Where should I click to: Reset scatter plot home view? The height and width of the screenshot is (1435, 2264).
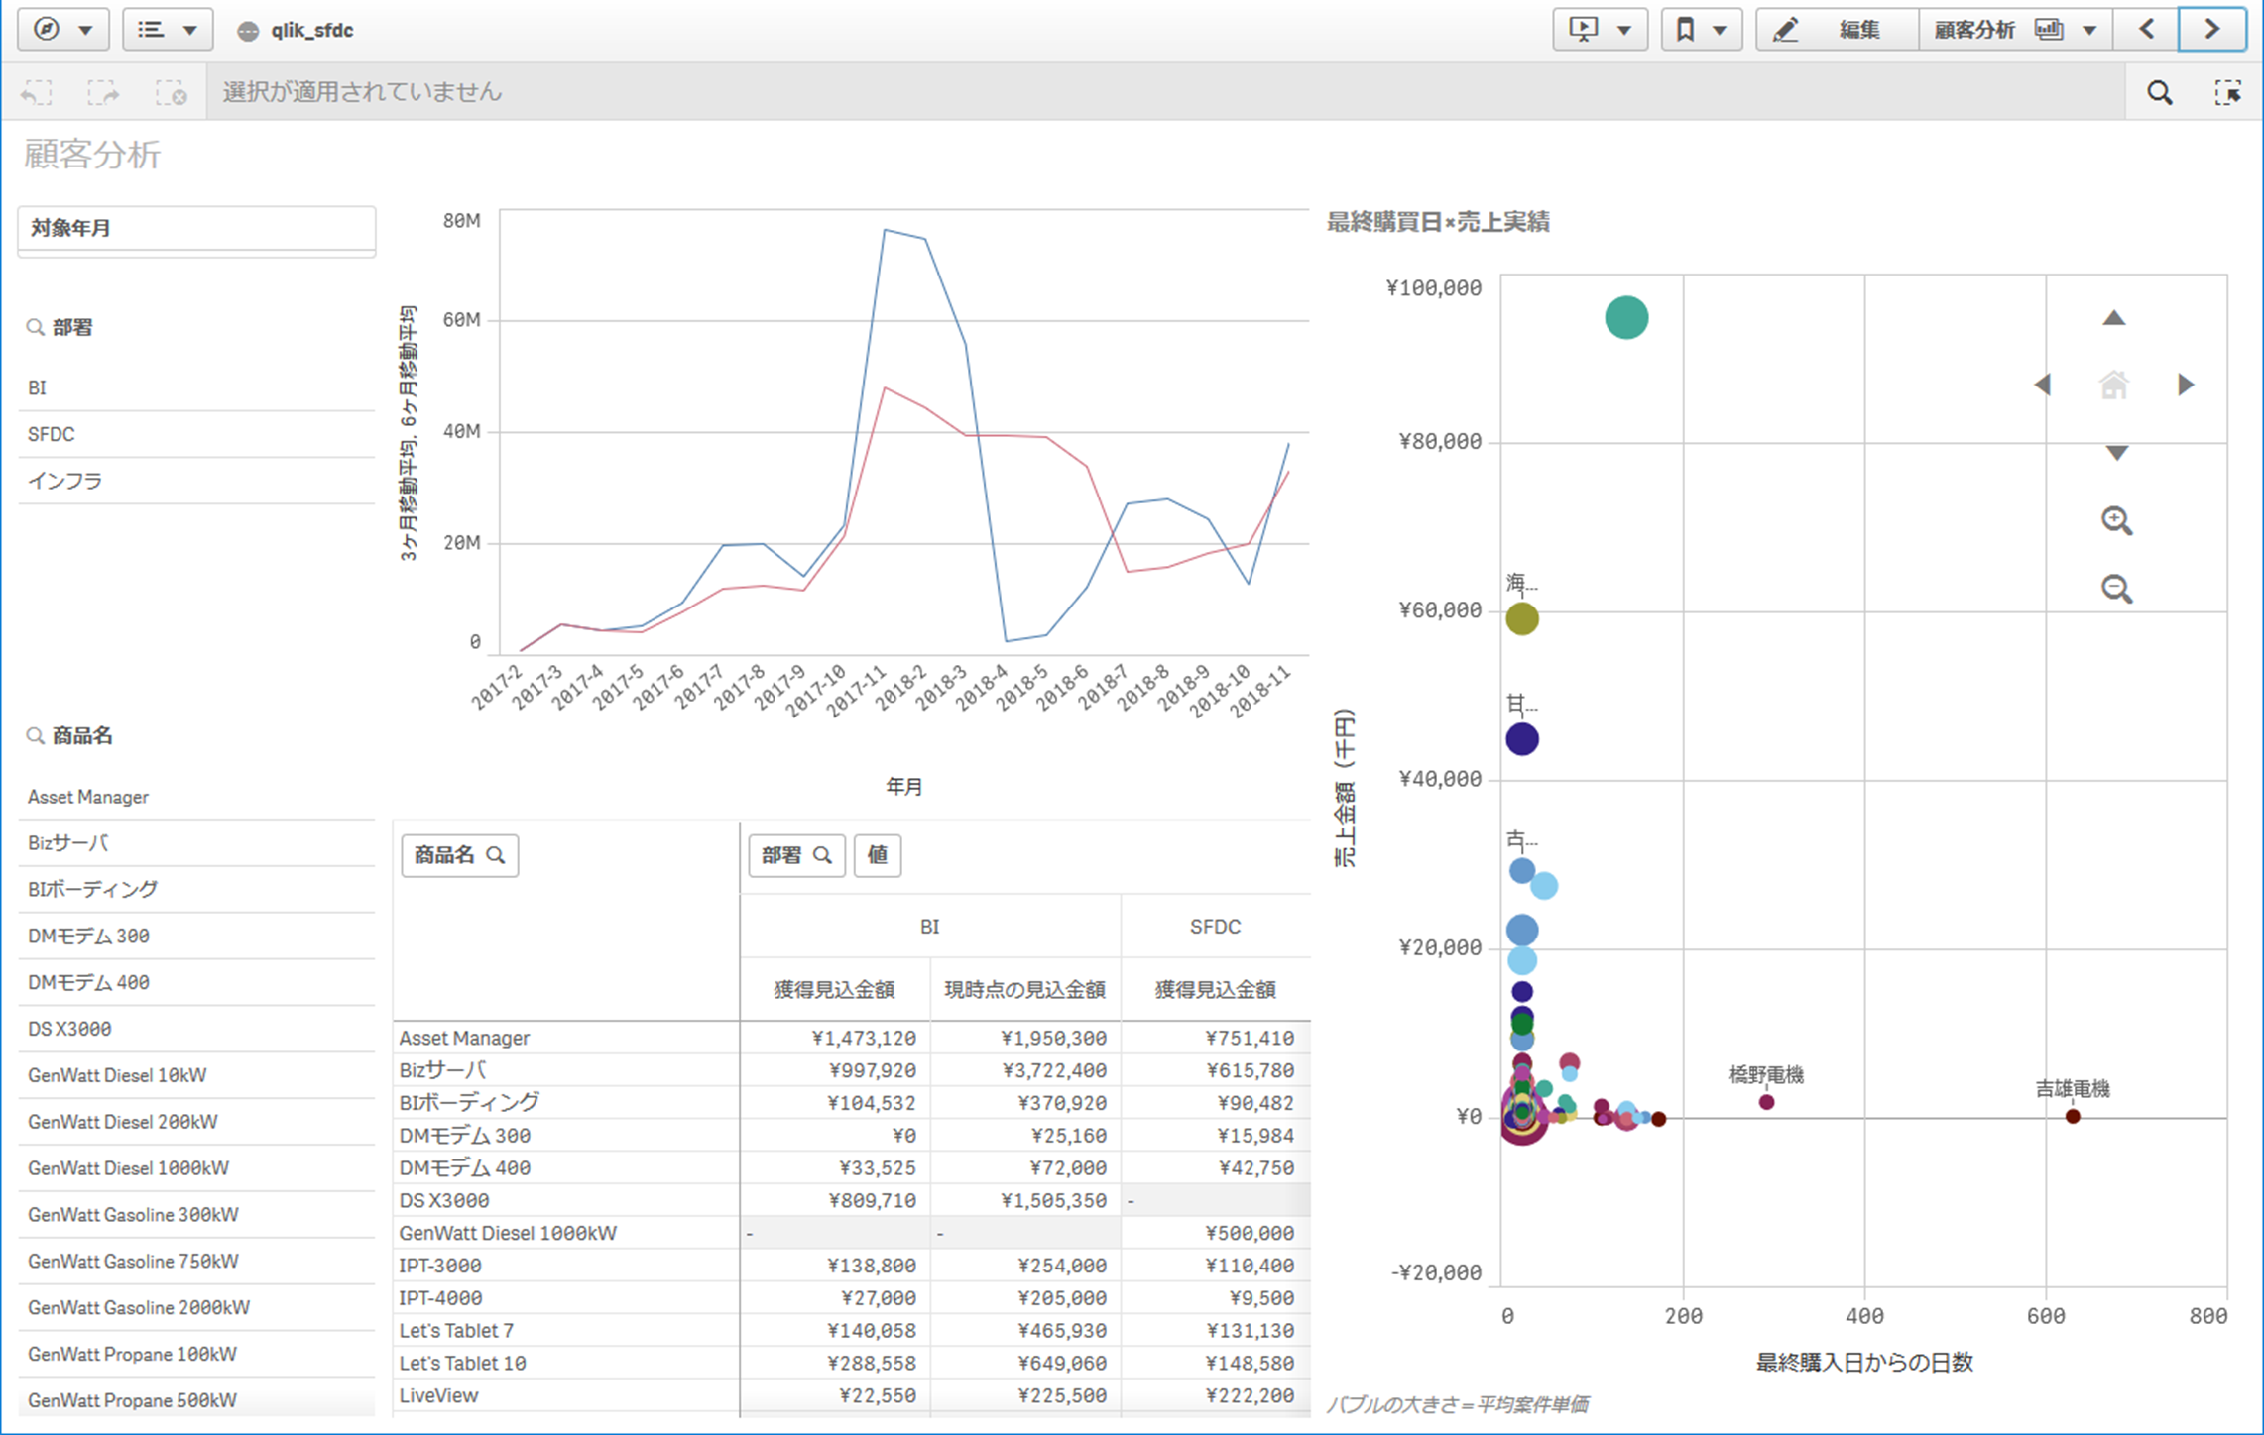click(2114, 385)
